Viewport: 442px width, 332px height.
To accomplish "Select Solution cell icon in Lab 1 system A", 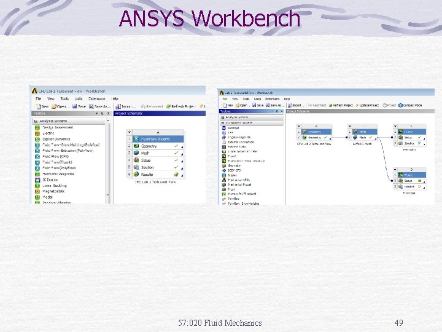I will 136,167.
